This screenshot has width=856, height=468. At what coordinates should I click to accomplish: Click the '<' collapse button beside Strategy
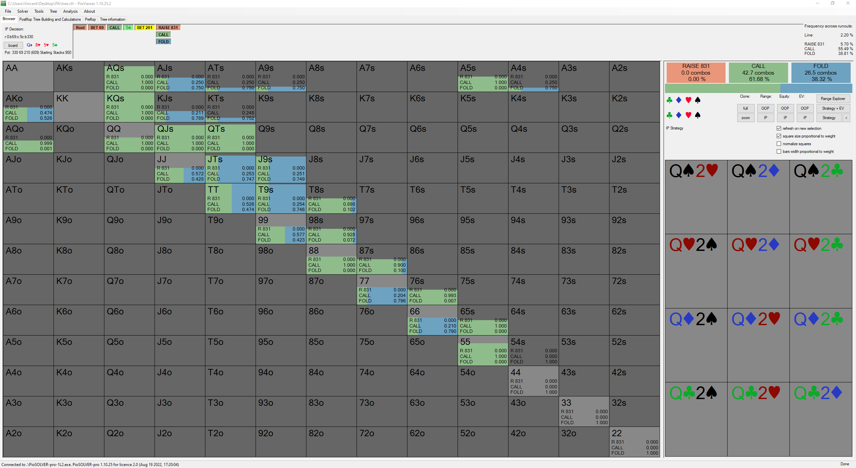(x=846, y=118)
